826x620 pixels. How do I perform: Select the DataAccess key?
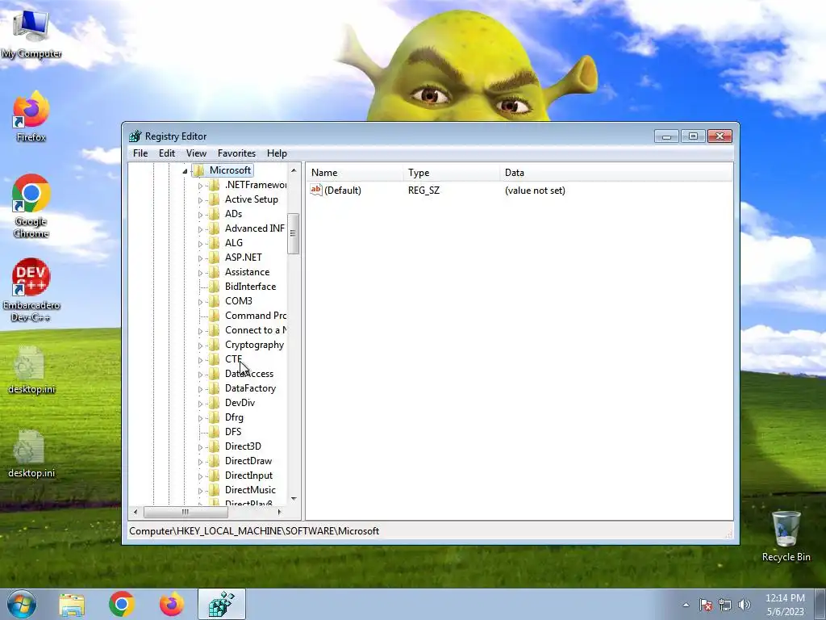(x=249, y=374)
